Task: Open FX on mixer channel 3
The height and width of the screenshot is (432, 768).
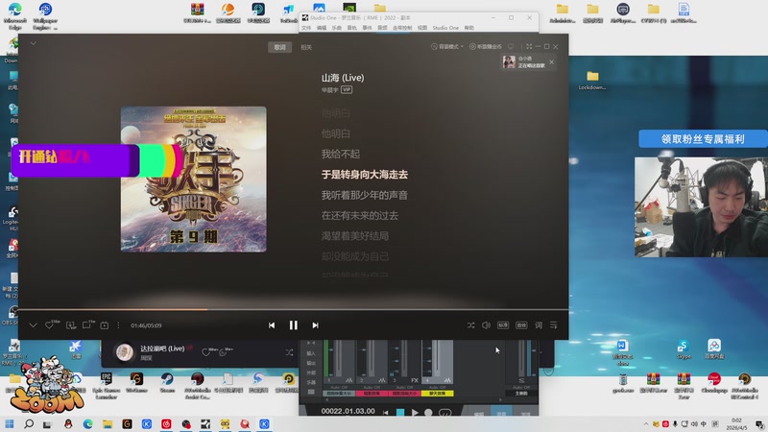Action: (x=415, y=380)
